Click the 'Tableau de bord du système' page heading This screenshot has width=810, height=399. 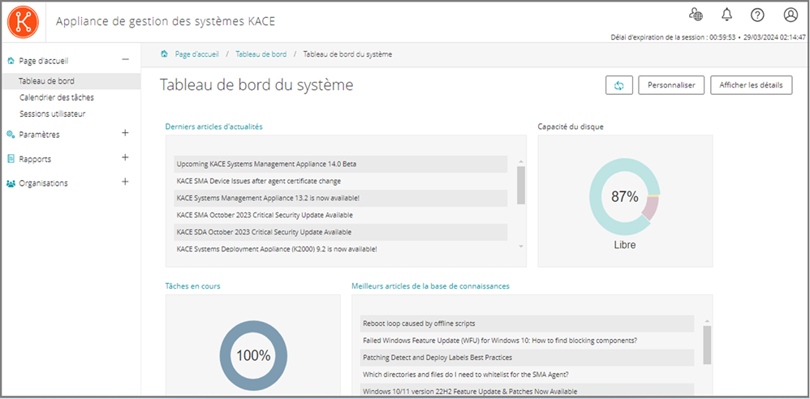click(x=256, y=85)
